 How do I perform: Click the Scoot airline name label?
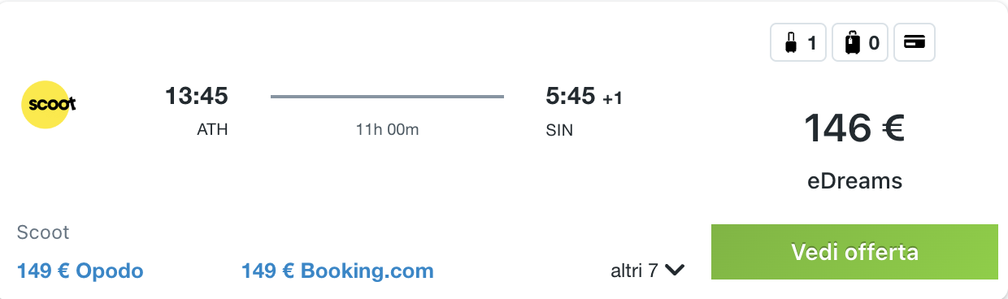43,232
